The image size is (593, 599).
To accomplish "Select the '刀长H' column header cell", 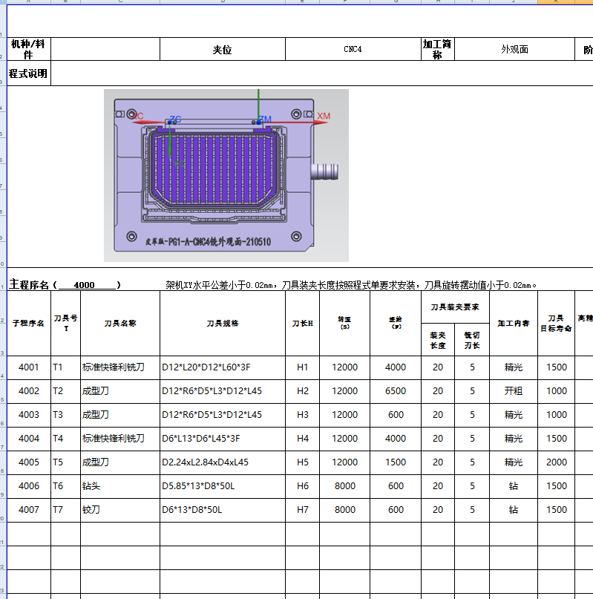I will 302,324.
